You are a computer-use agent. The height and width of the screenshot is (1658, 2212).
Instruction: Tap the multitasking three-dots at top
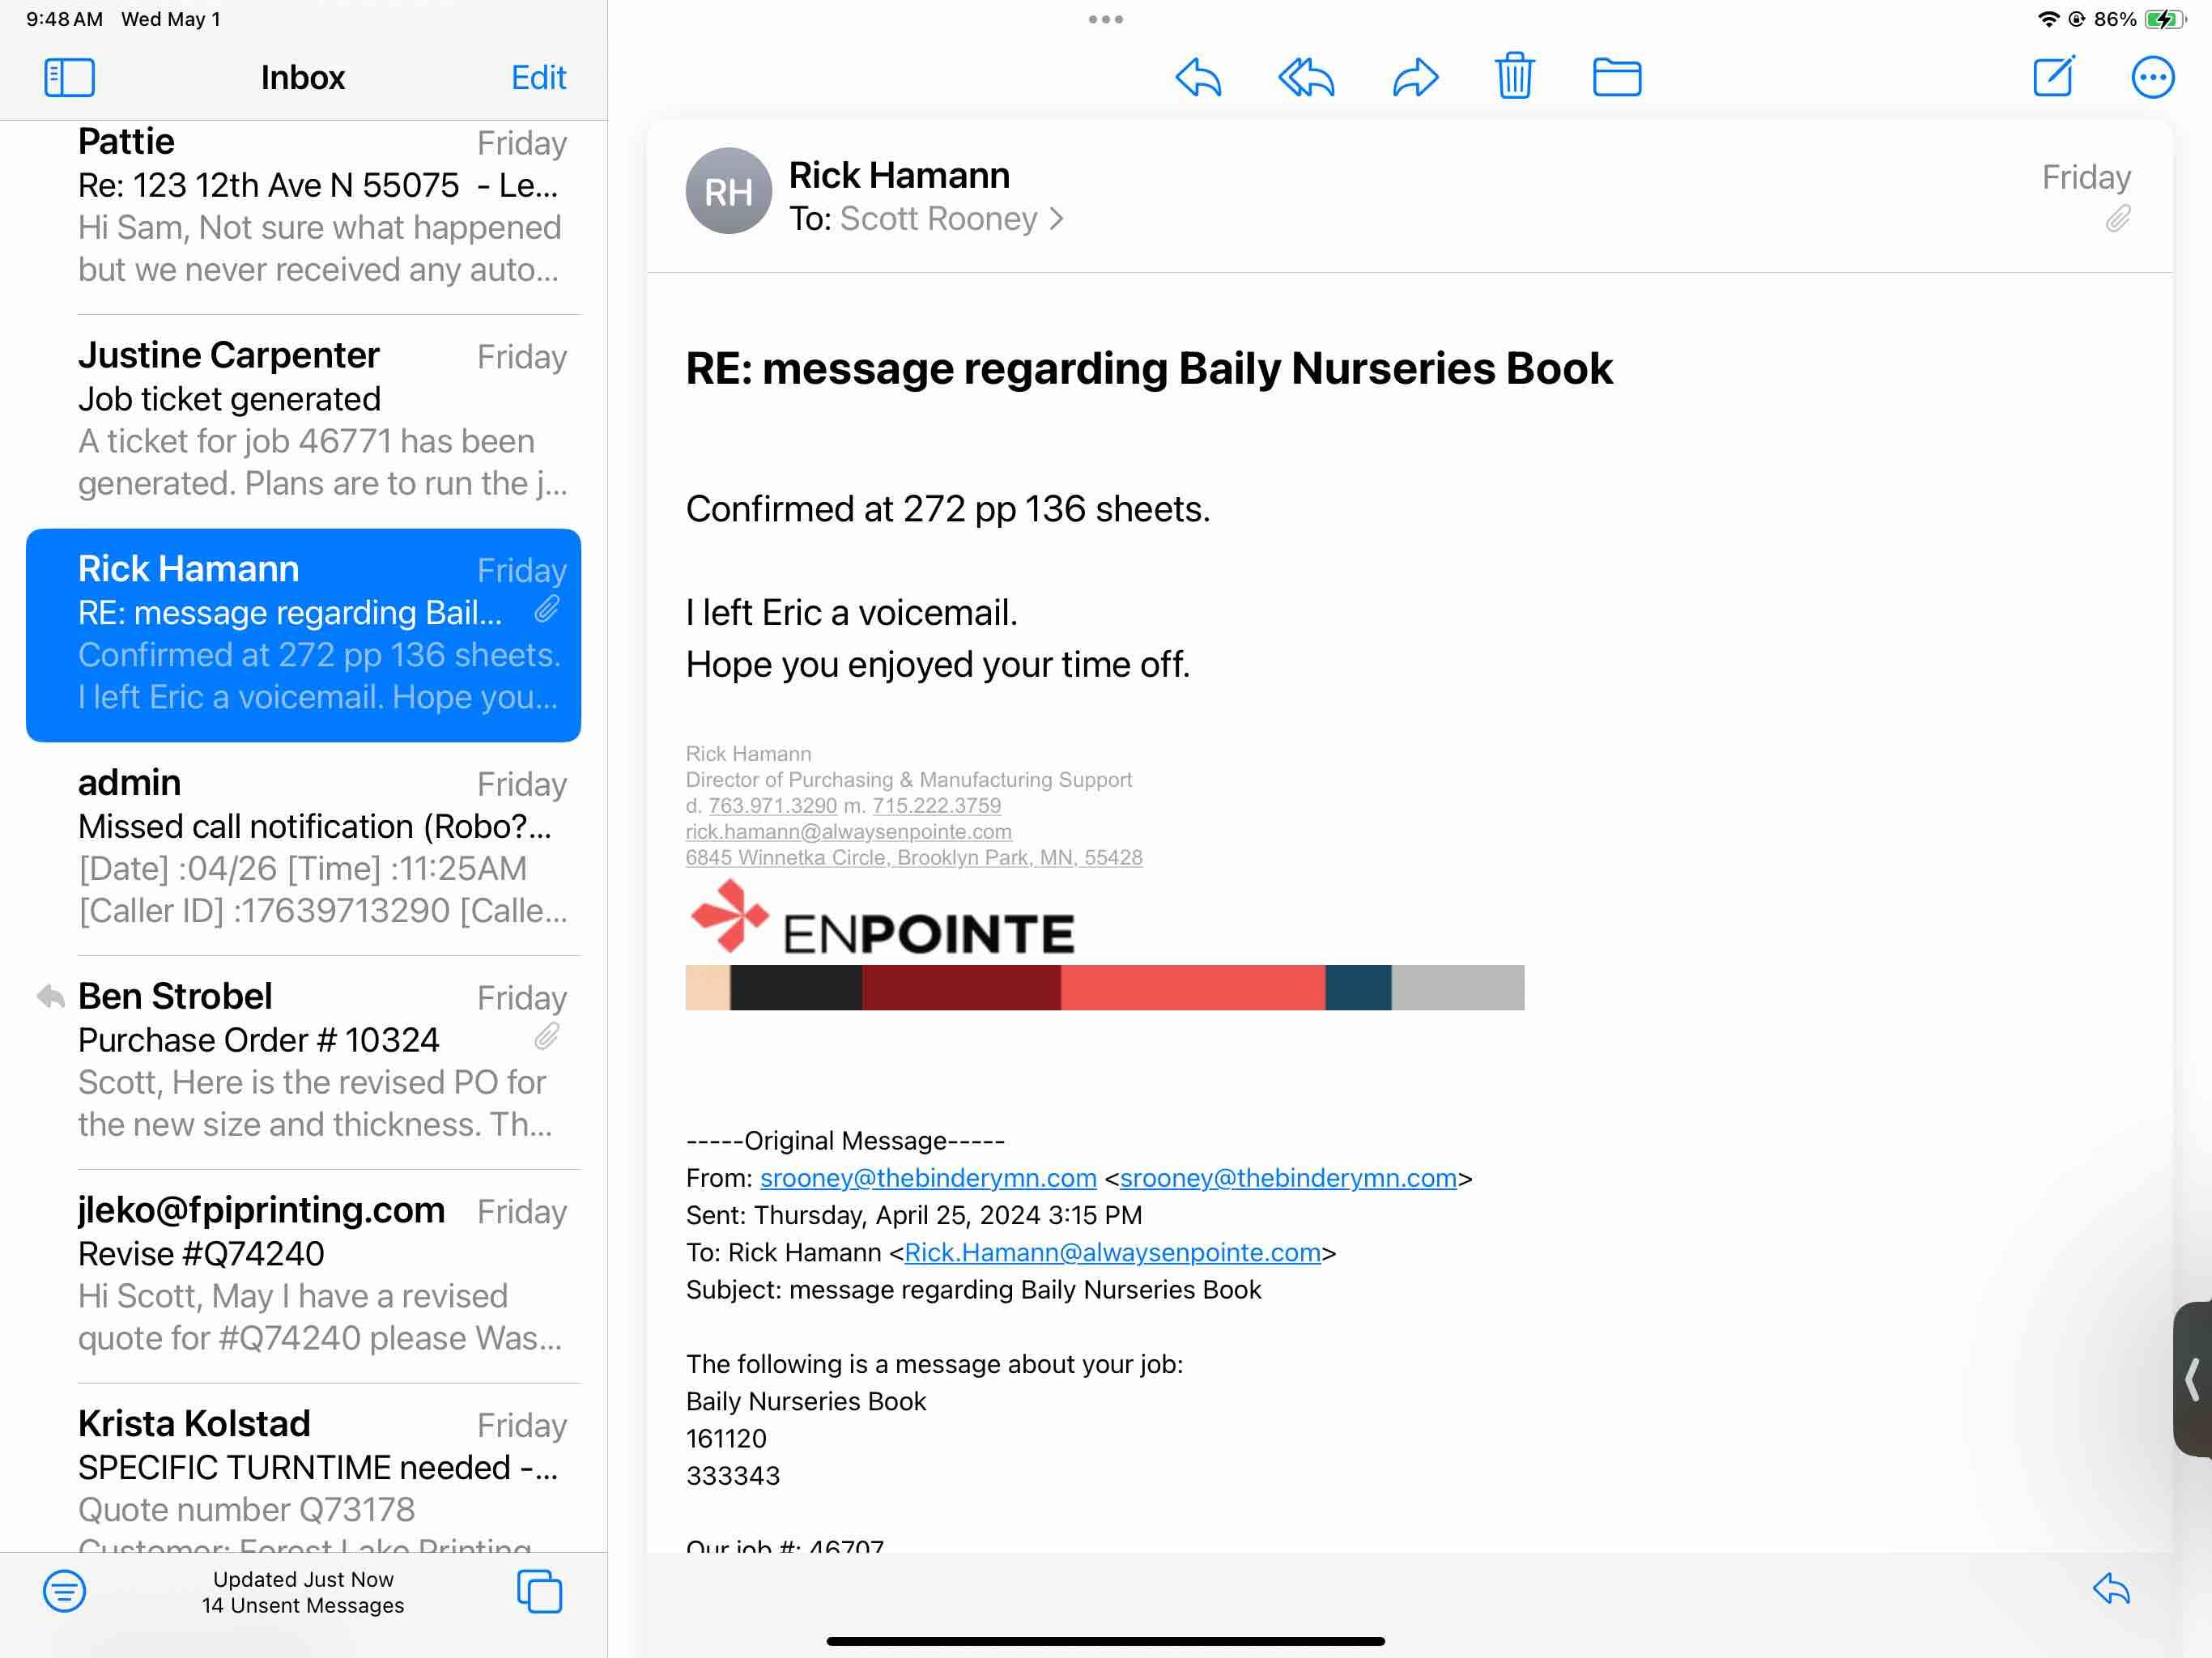(1105, 19)
